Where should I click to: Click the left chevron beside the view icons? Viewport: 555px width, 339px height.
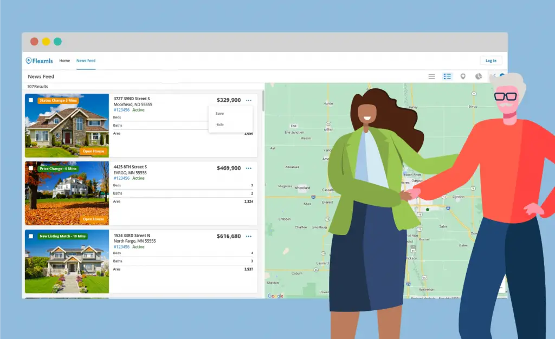coord(494,76)
